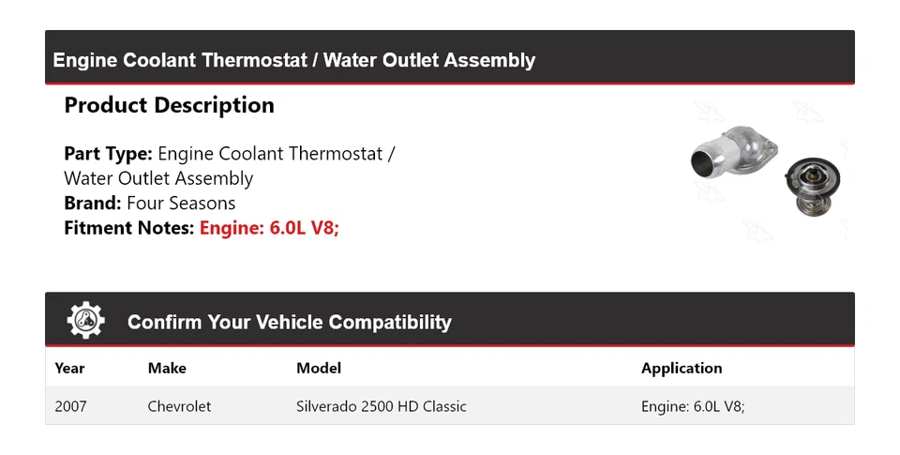Image resolution: width=900 pixels, height=455 pixels.
Task: Select the Silverado 2500 HD Classic model cell
Action: (382, 406)
